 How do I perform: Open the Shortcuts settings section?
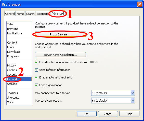coord(13,98)
